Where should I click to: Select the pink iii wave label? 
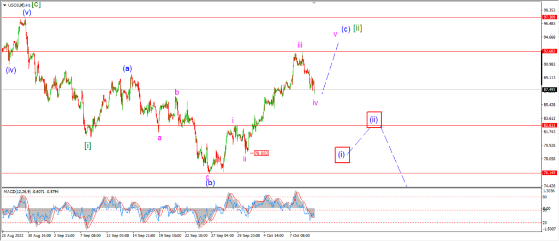(x=300, y=45)
